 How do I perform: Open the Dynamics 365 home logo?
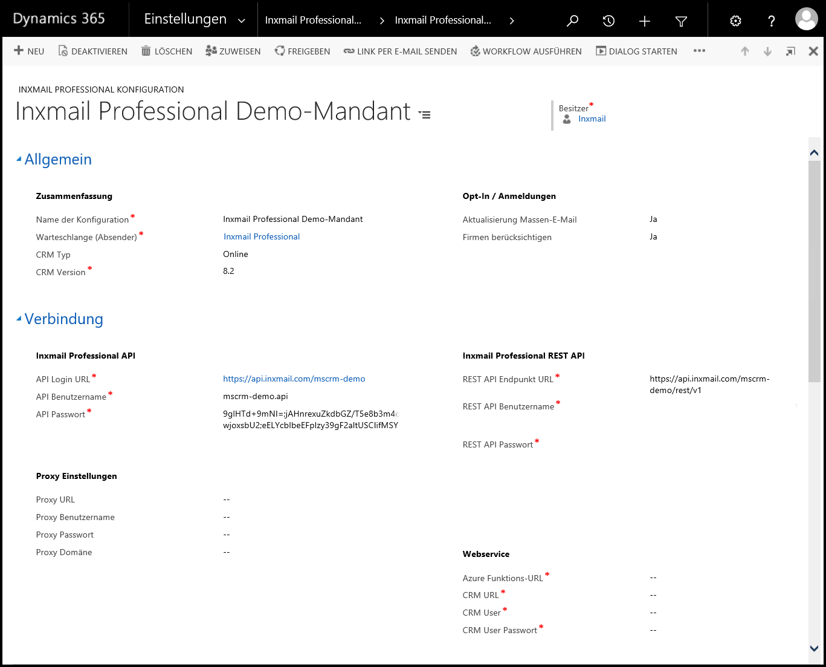[59, 19]
